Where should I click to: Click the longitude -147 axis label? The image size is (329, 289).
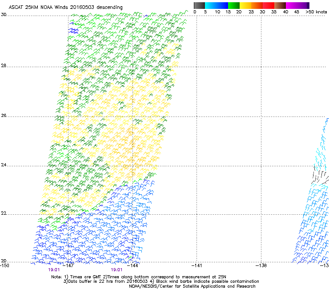(x=68, y=265)
